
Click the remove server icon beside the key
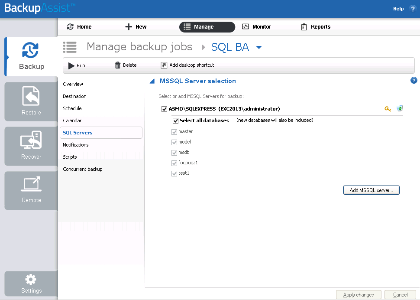pyautogui.click(x=400, y=108)
